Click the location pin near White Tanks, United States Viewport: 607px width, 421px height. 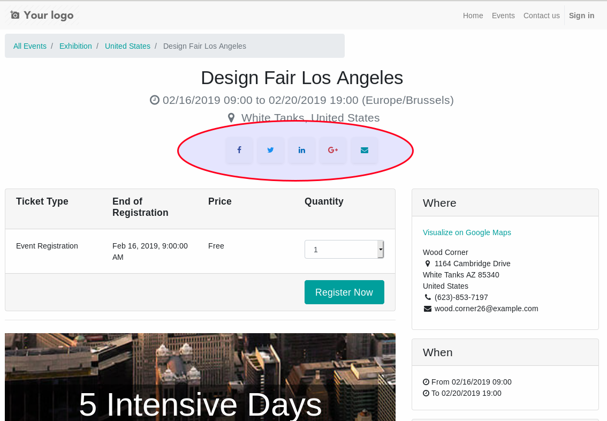click(231, 118)
